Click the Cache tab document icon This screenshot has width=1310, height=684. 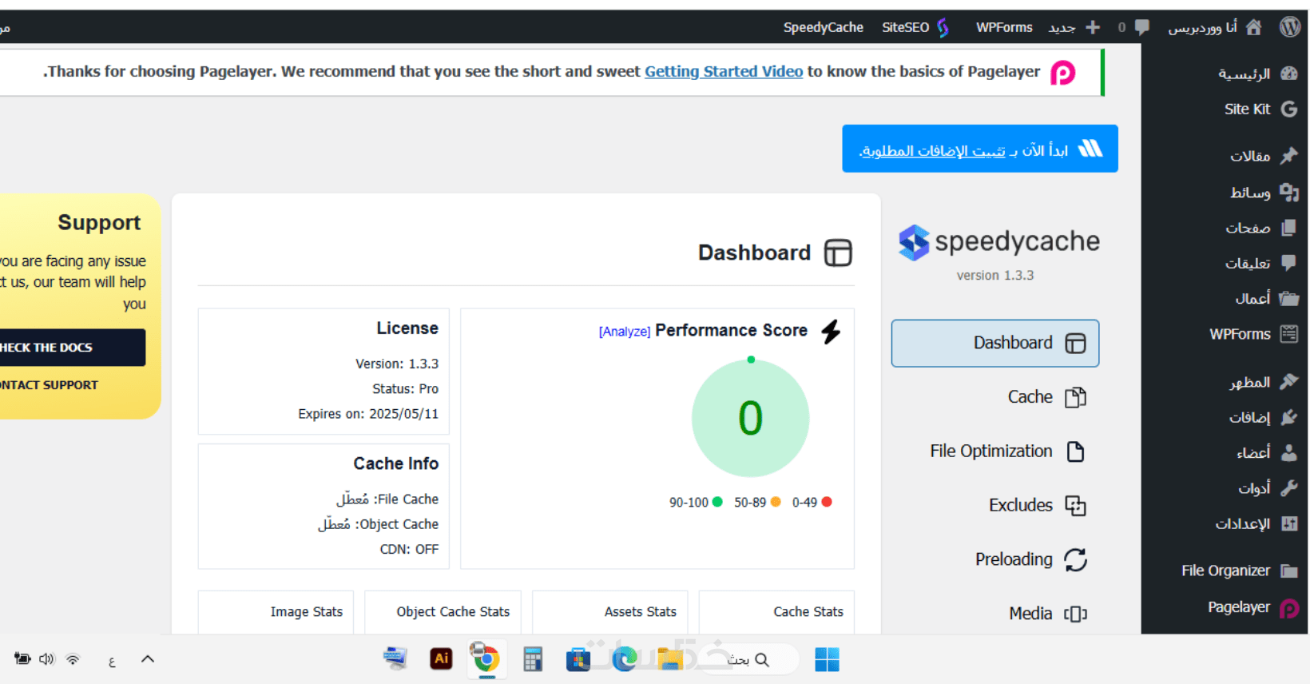pos(1076,397)
